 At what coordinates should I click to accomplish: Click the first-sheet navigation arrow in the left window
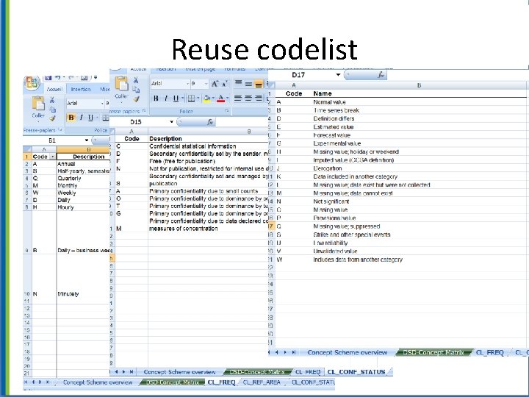pyautogui.click(x=26, y=382)
